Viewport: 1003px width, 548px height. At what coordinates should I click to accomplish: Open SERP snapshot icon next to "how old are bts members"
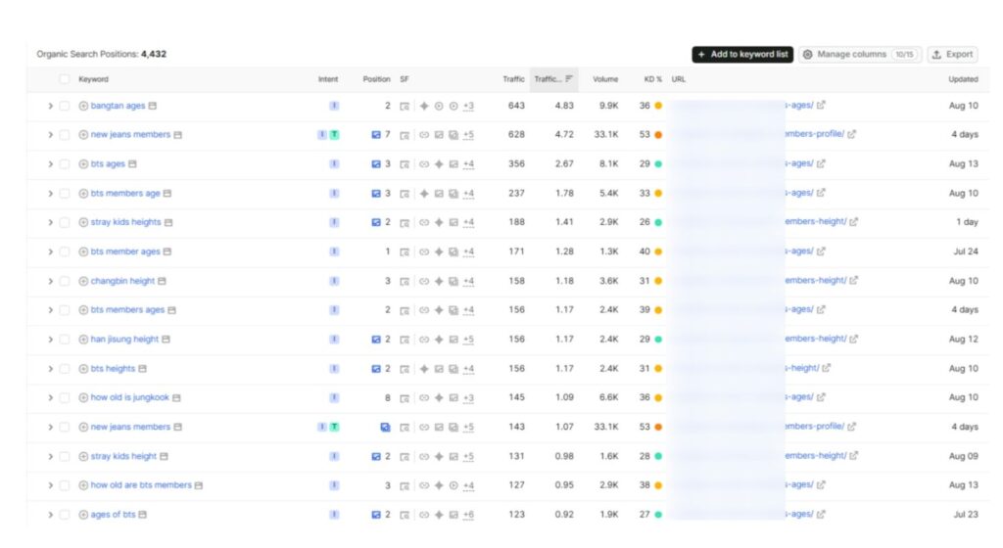click(x=199, y=485)
